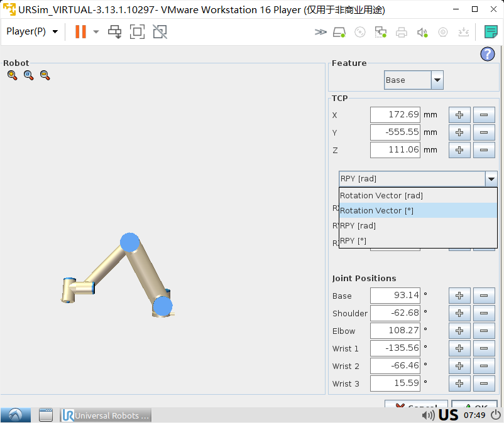The image size is (504, 423).
Task: Click the taskbar volume icon
Action: 428,415
